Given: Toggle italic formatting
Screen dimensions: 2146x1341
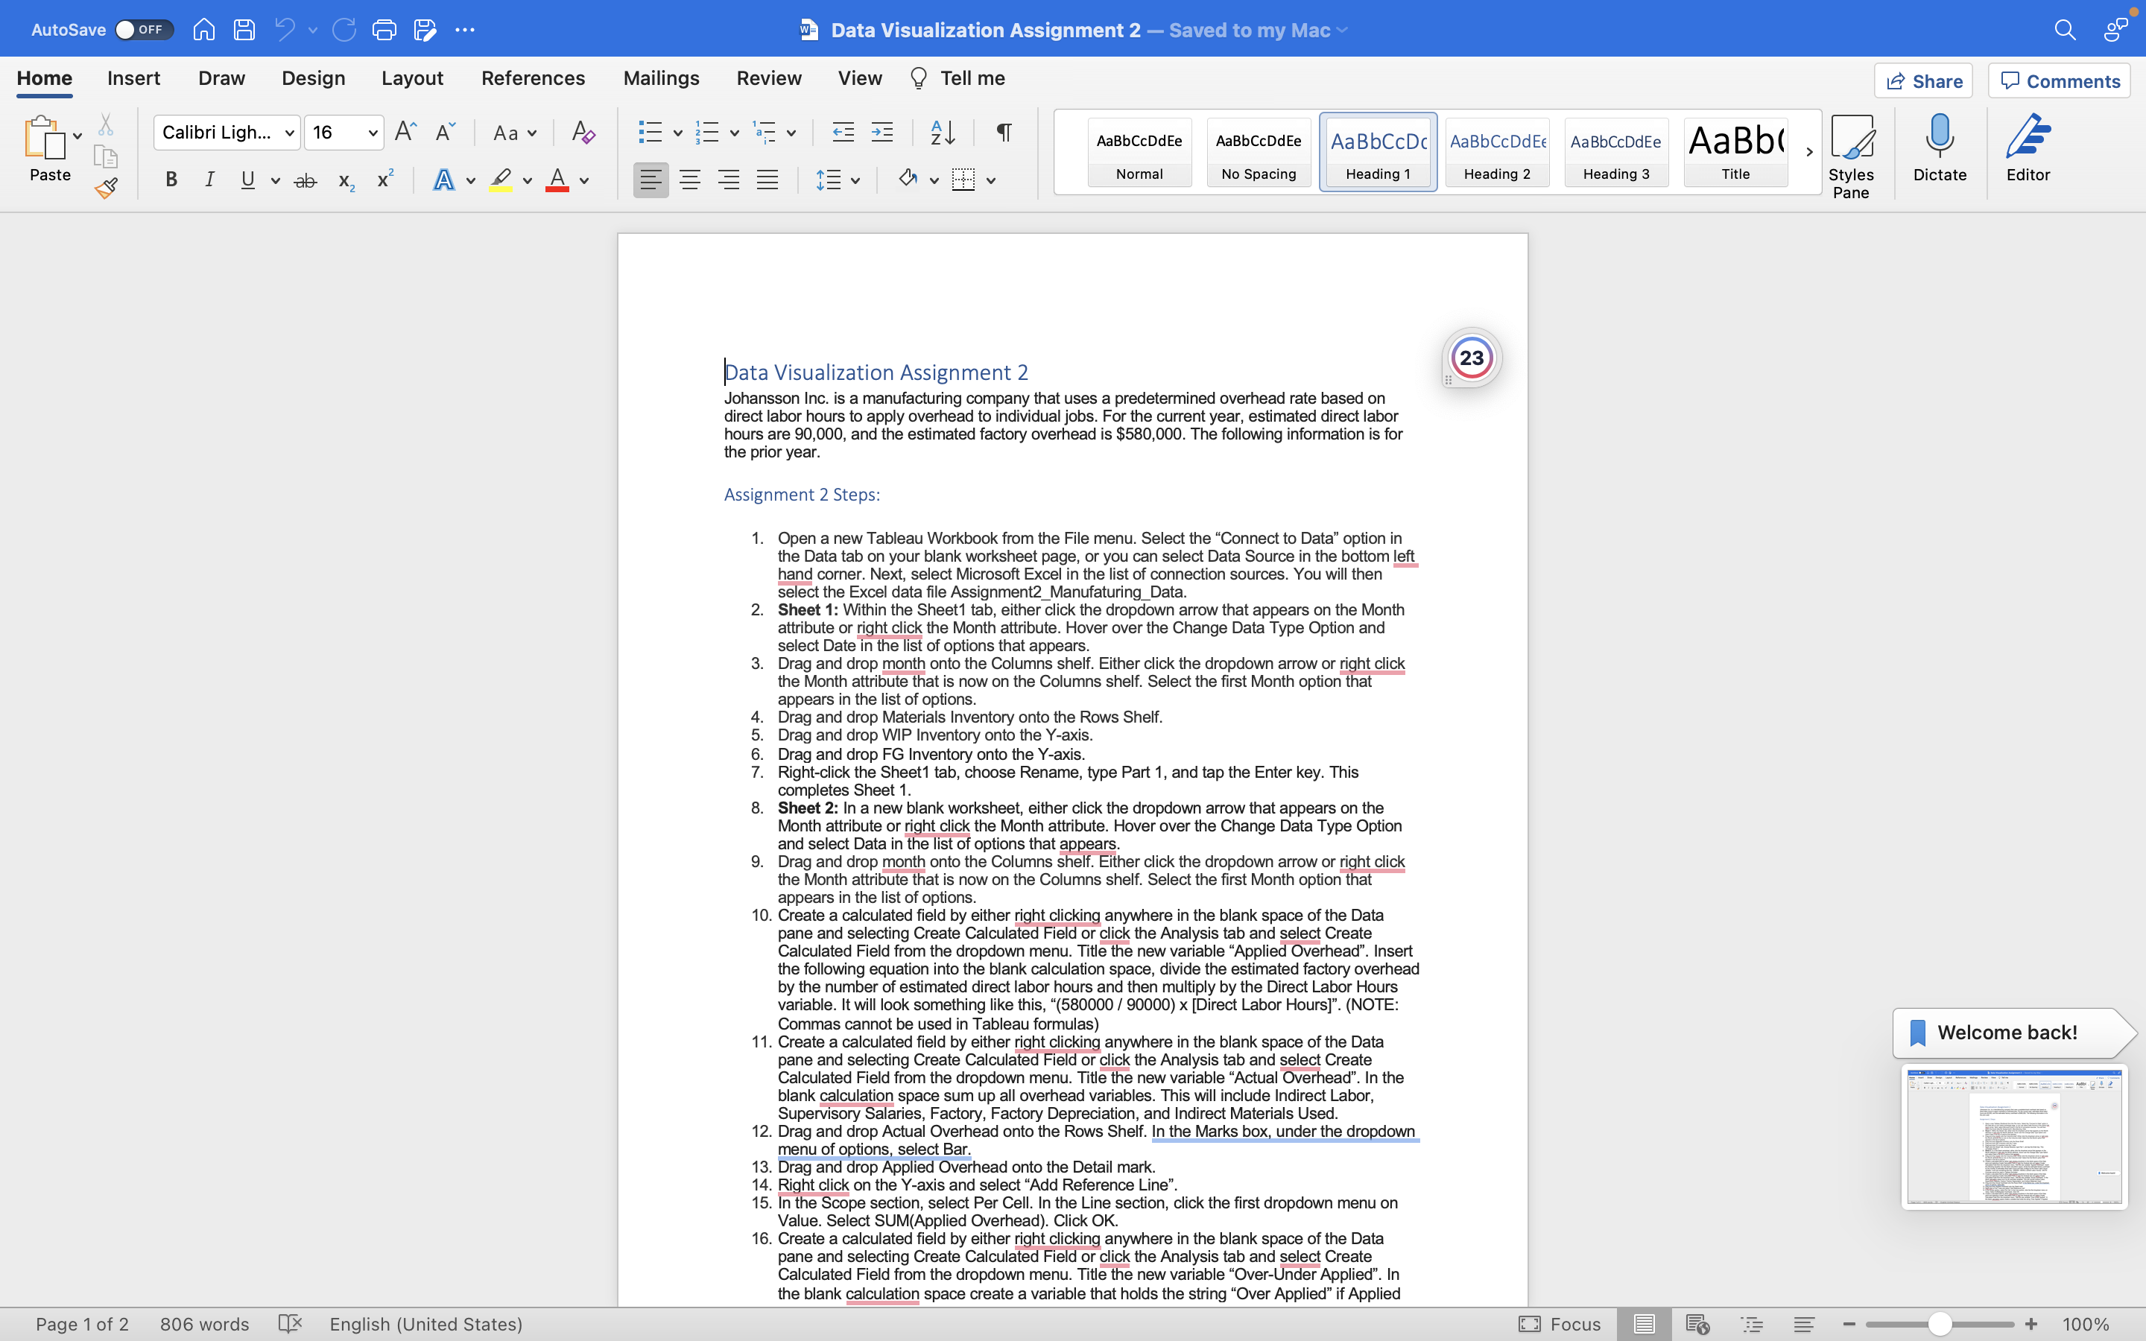Looking at the screenshot, I should click(x=209, y=181).
